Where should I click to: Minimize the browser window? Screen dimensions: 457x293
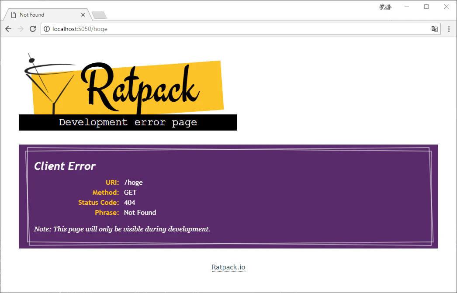point(407,7)
